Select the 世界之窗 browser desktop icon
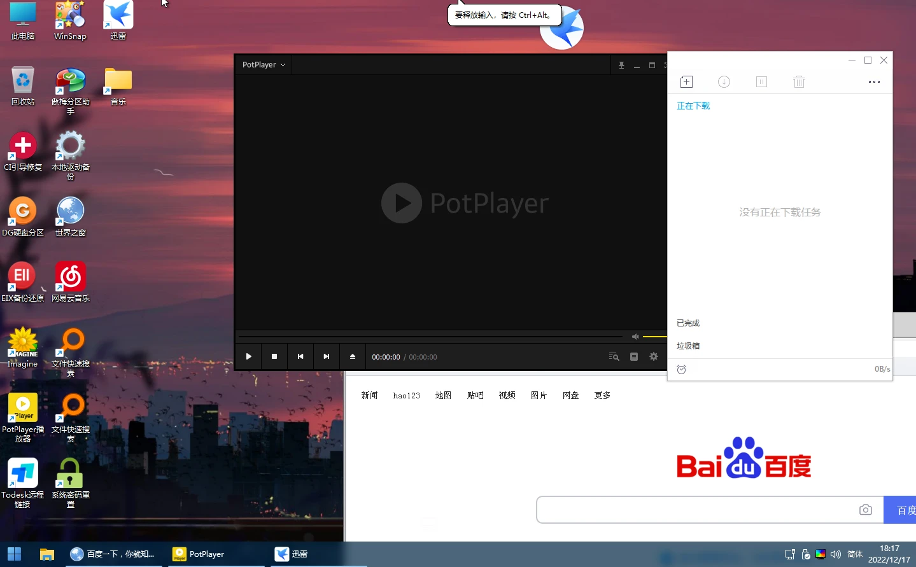This screenshot has height=567, width=916. (71, 216)
